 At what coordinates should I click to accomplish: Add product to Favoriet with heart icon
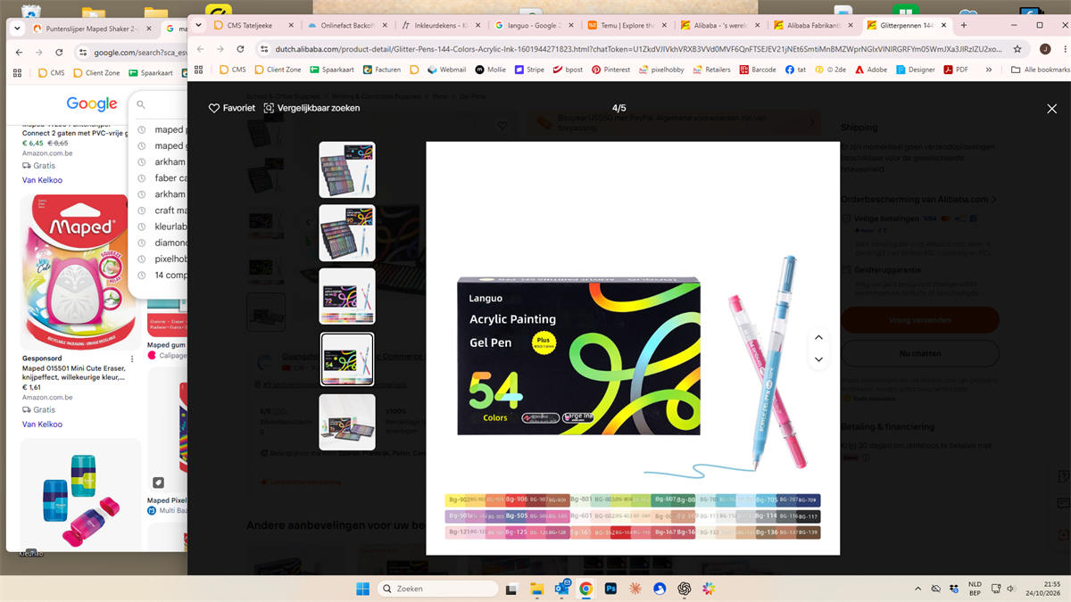(232, 108)
